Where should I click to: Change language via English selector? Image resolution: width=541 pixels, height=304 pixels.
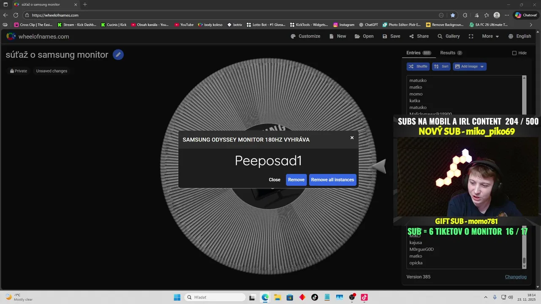pyautogui.click(x=520, y=36)
